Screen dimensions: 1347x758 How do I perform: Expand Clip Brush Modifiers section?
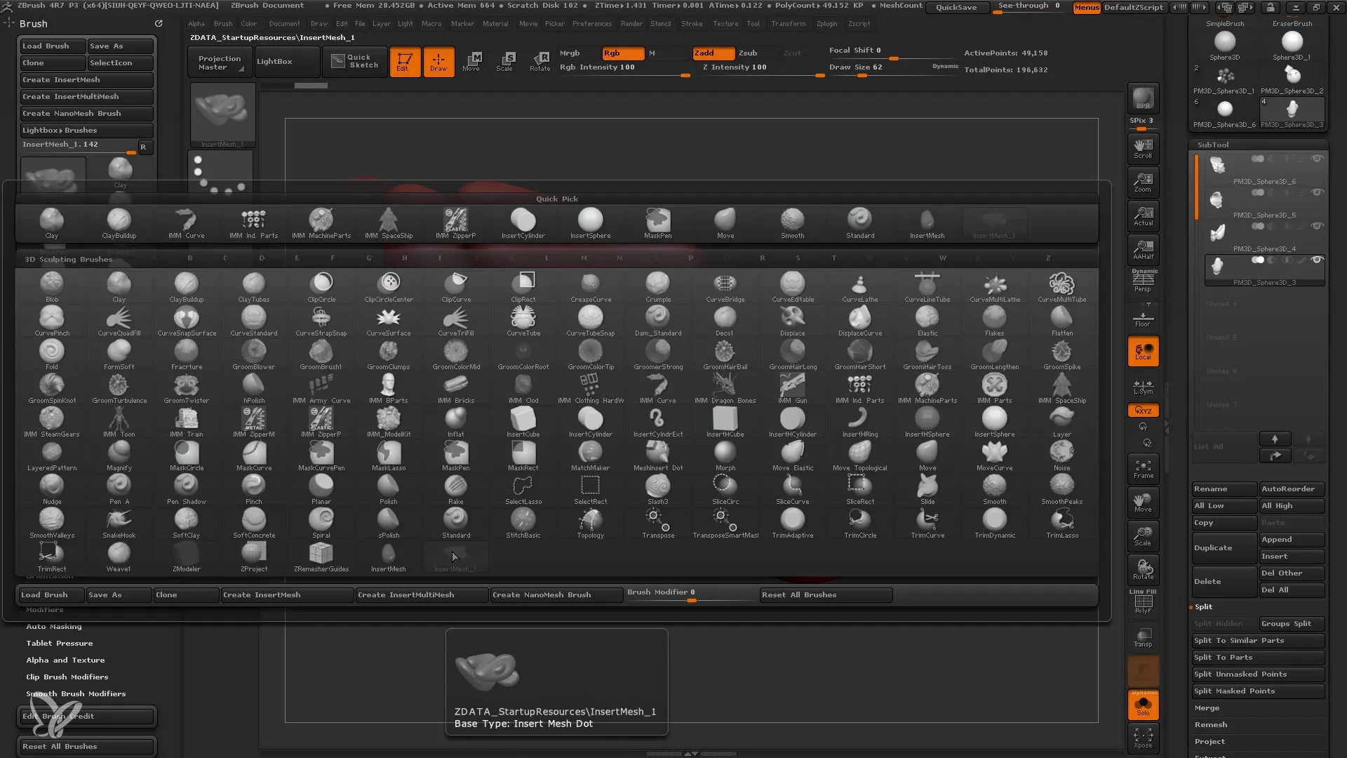[67, 677]
